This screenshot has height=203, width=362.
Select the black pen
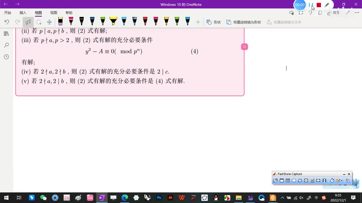click(81, 21)
